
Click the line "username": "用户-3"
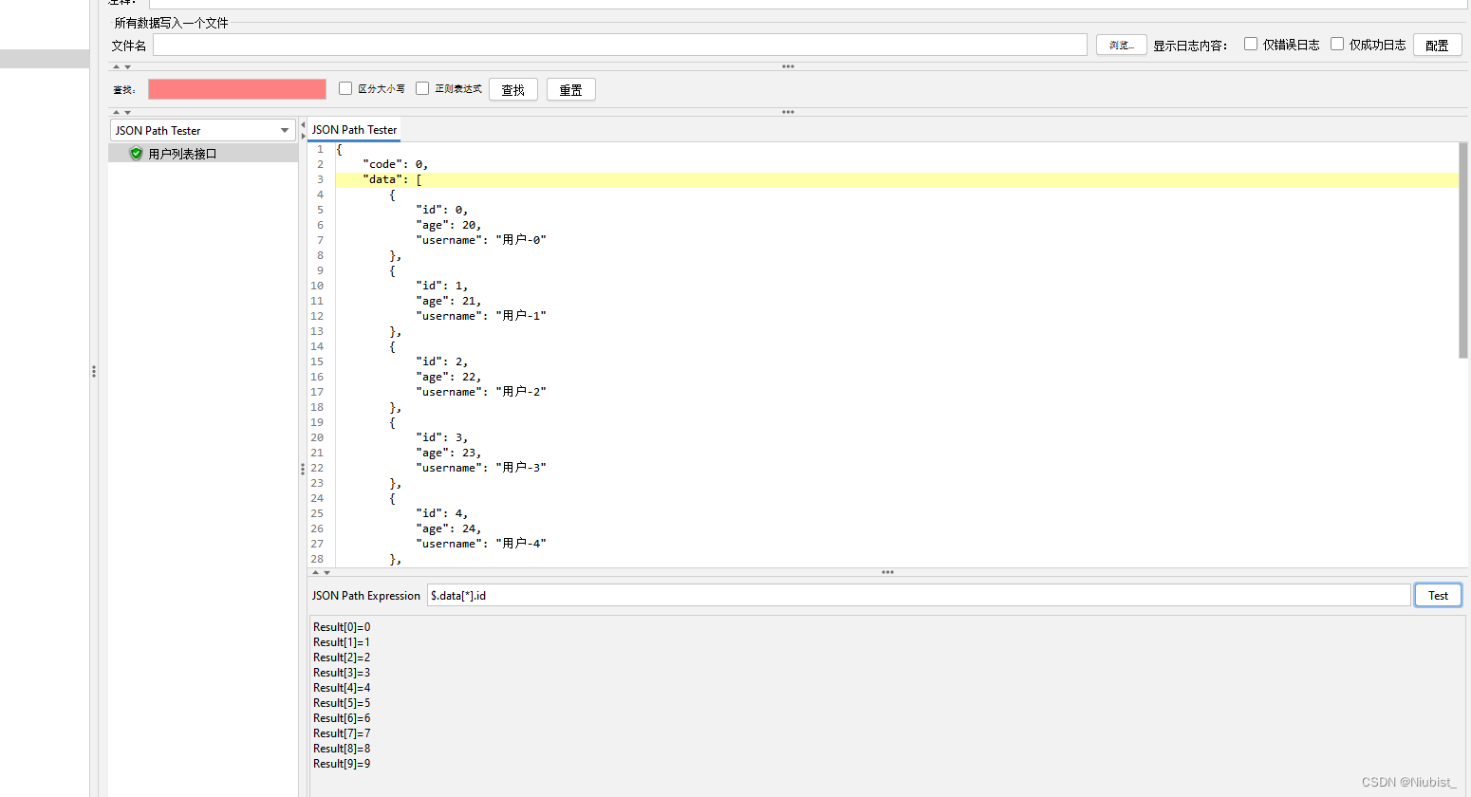tap(481, 468)
